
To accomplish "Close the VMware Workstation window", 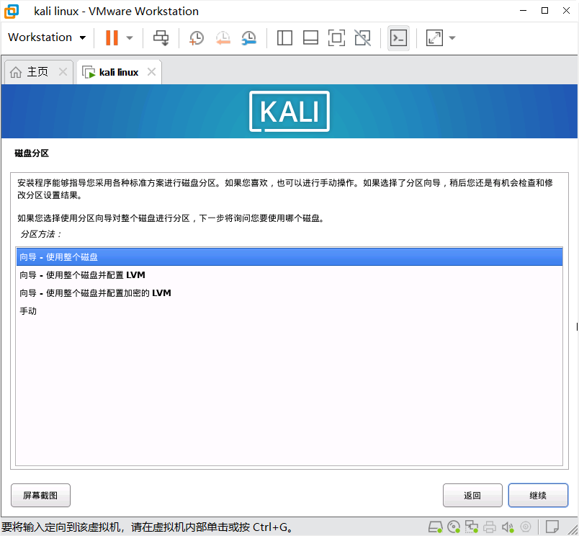I will (x=566, y=11).
